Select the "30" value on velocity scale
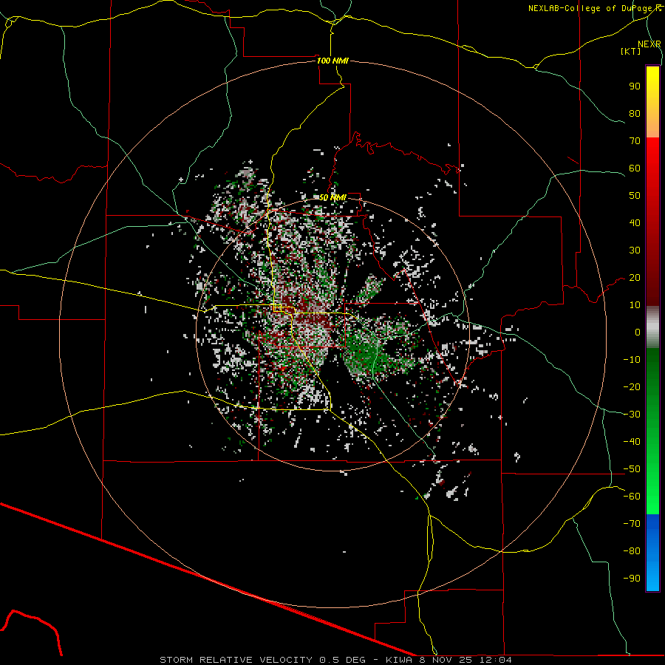Image resolution: width=665 pixels, height=665 pixels. (x=635, y=250)
